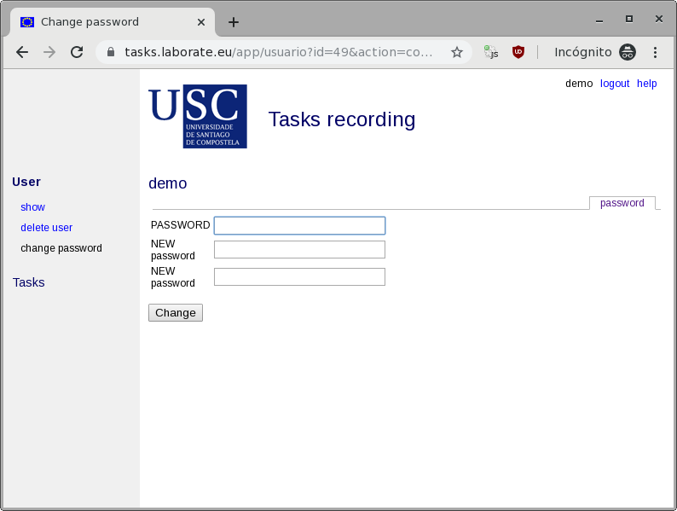Screen dimensions: 677x511
Task: Open Chrome three-dot menu
Action: [x=655, y=52]
